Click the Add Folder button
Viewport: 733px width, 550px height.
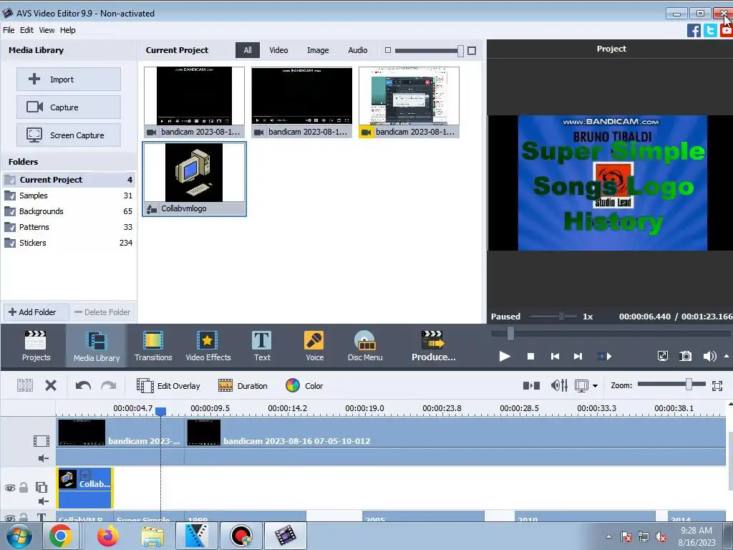(37, 312)
